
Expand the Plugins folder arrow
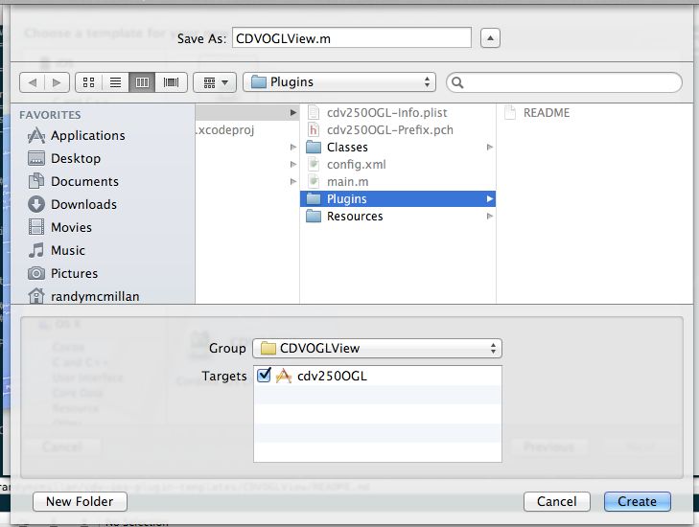(x=489, y=198)
